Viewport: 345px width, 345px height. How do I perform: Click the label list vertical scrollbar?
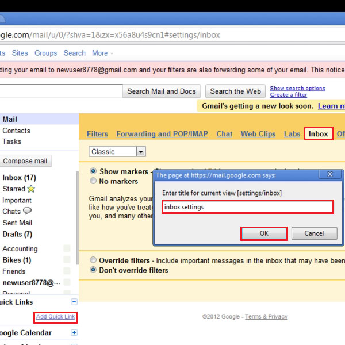pos(77,218)
